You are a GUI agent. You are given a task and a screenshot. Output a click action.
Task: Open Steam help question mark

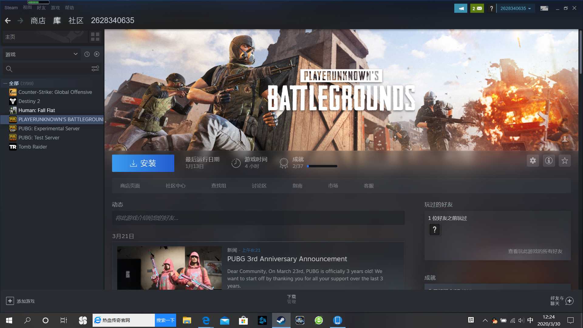(x=491, y=8)
